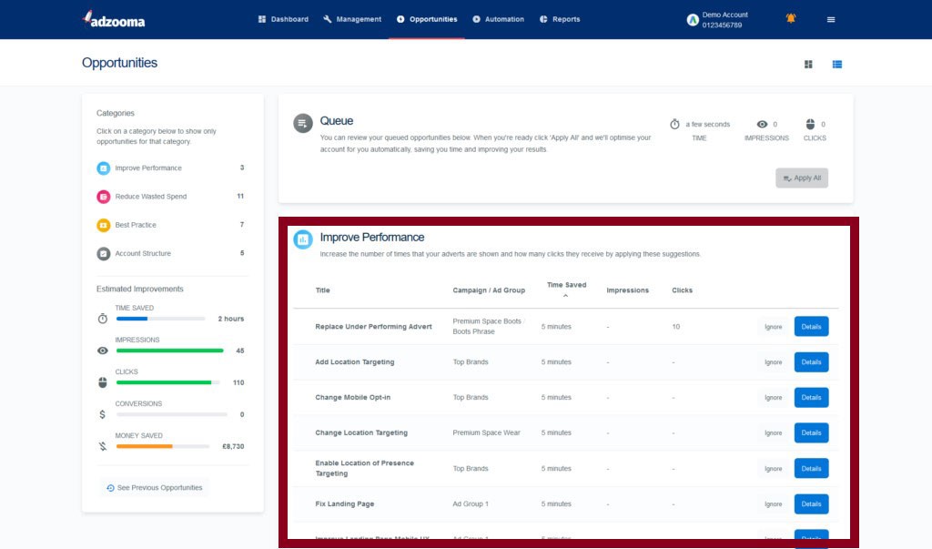Click the Money Saved progress bar
This screenshot has height=549, width=932.
click(171, 446)
